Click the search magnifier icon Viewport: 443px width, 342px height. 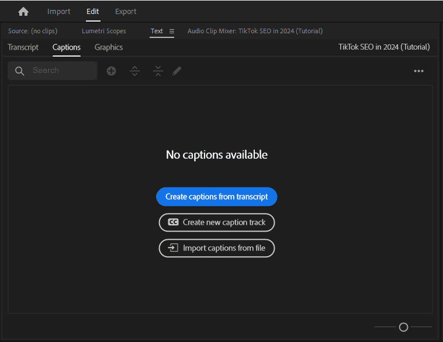(19, 71)
